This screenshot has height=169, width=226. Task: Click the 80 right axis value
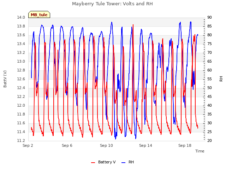click(x=209, y=35)
